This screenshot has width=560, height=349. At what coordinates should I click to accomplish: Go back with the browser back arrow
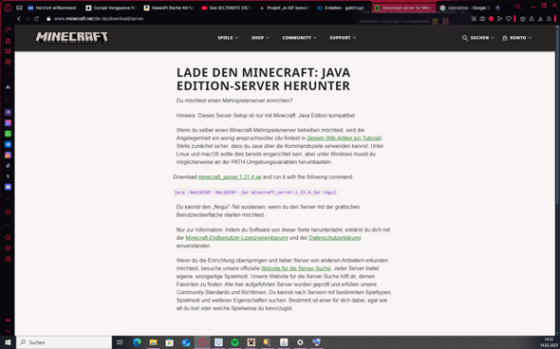point(19,19)
